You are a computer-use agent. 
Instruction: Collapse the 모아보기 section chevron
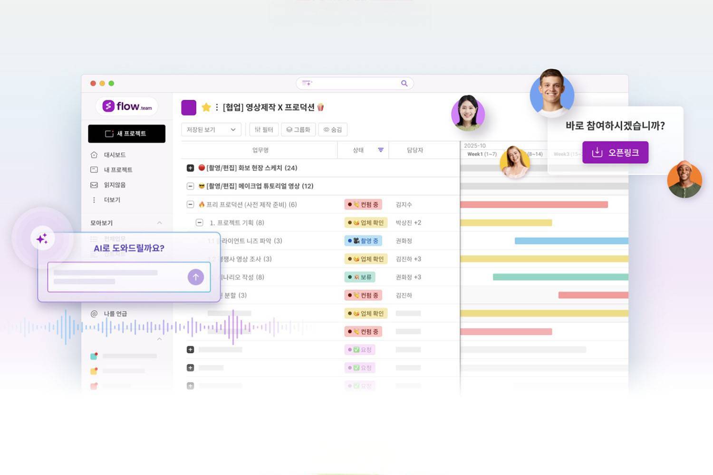(x=160, y=223)
